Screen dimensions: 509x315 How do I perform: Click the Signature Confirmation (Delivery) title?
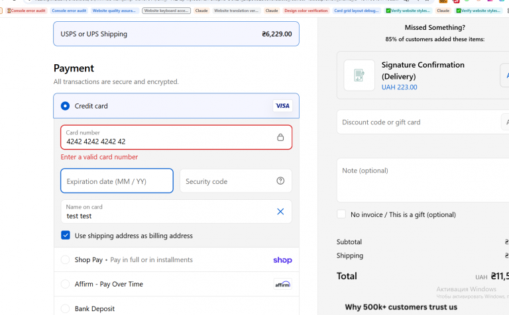423,71
